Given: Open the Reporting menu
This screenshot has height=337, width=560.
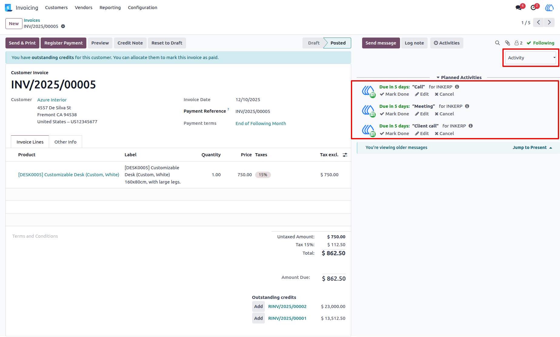Looking at the screenshot, I should [x=110, y=8].
